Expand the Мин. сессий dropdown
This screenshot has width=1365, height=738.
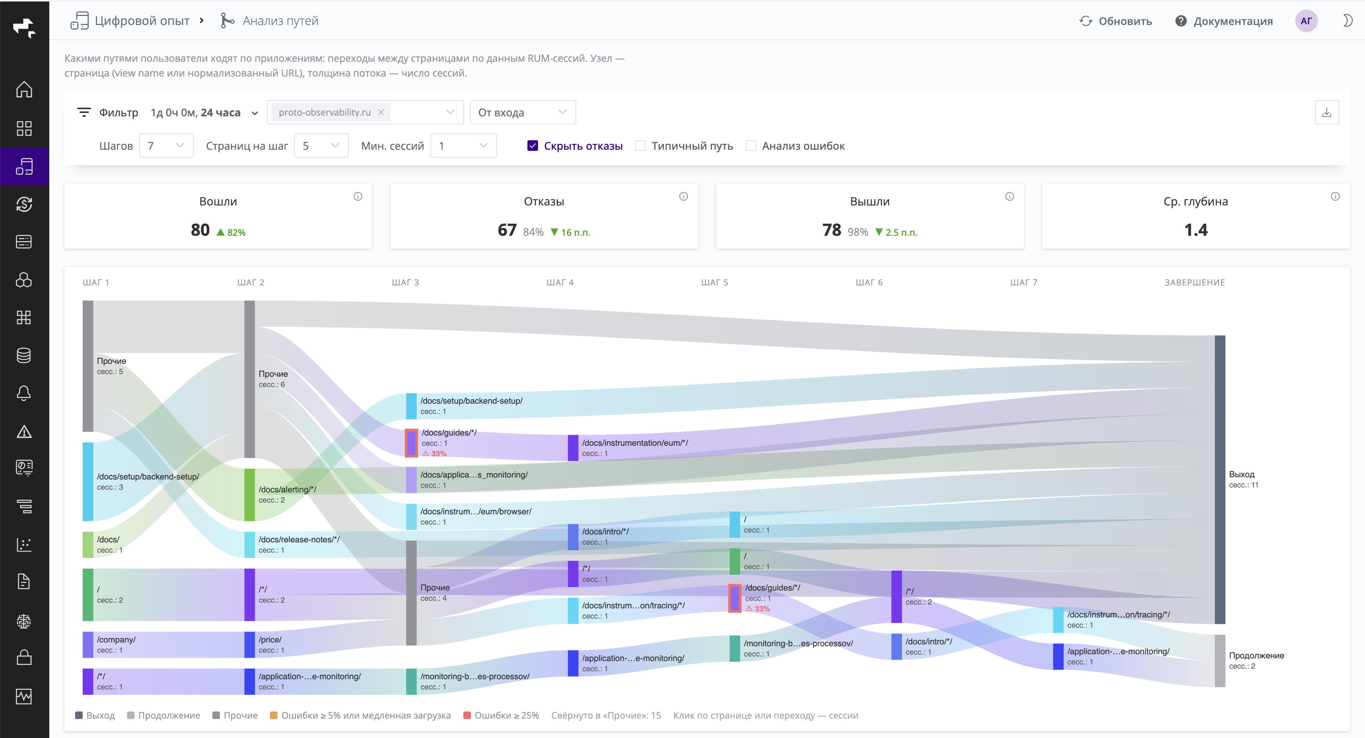[463, 146]
